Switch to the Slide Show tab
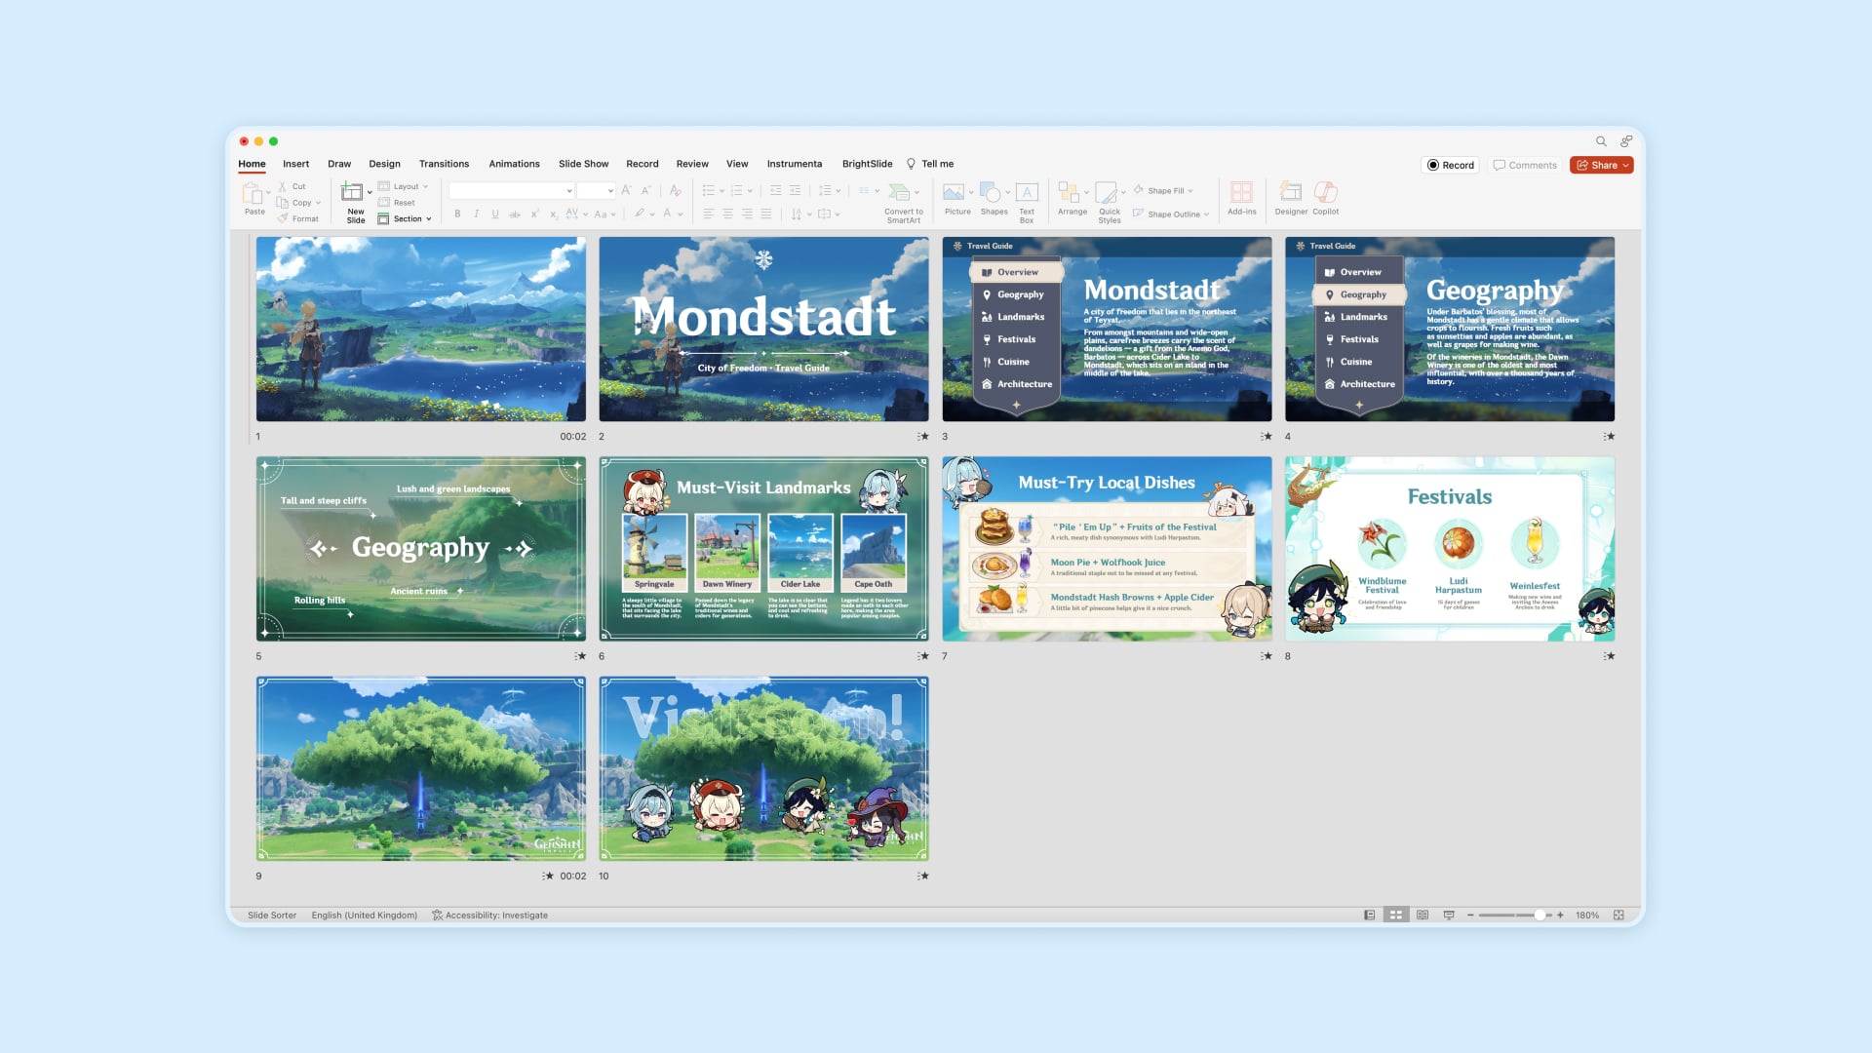The width and height of the screenshot is (1872, 1053). (x=583, y=164)
